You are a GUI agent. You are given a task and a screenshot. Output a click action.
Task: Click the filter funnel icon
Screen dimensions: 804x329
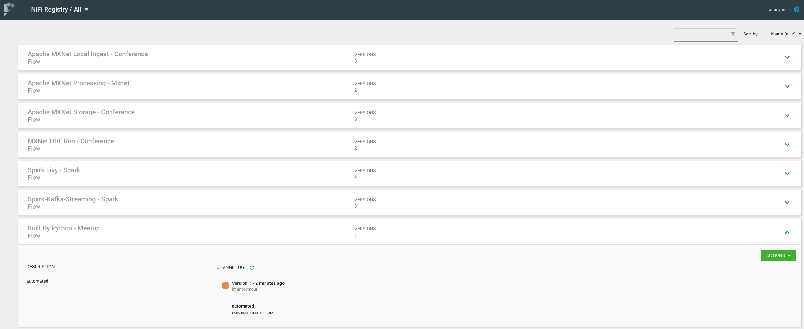(733, 34)
